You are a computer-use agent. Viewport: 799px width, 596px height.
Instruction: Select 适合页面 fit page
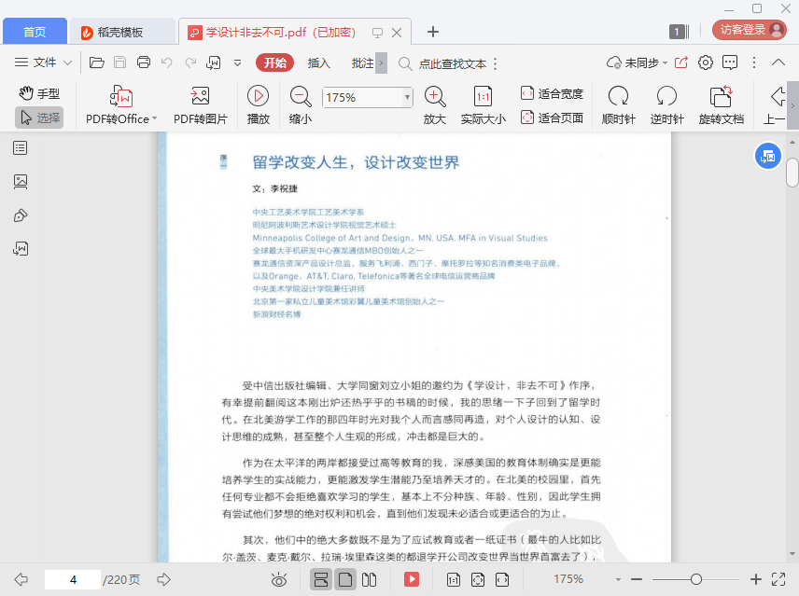click(x=552, y=118)
